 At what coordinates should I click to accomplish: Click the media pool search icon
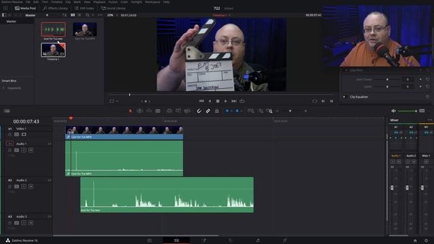tap(87, 15)
